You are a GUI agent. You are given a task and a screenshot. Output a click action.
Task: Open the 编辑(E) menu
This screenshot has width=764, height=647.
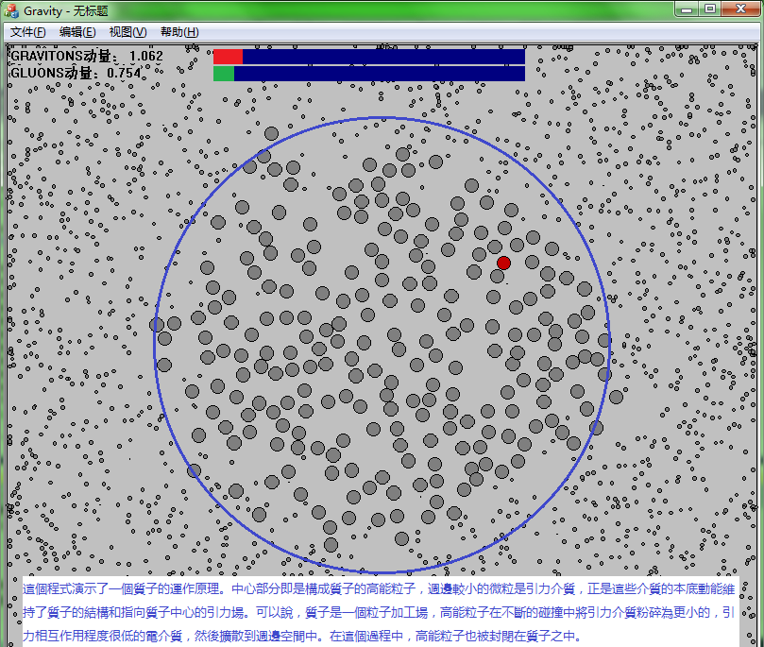(x=77, y=32)
